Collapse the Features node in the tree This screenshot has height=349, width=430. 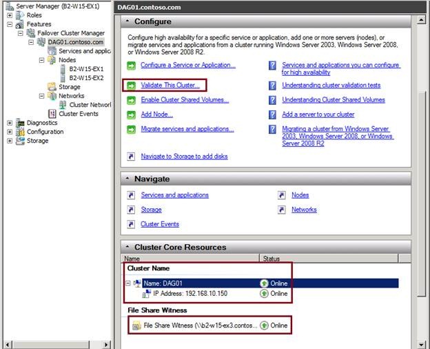[10, 24]
